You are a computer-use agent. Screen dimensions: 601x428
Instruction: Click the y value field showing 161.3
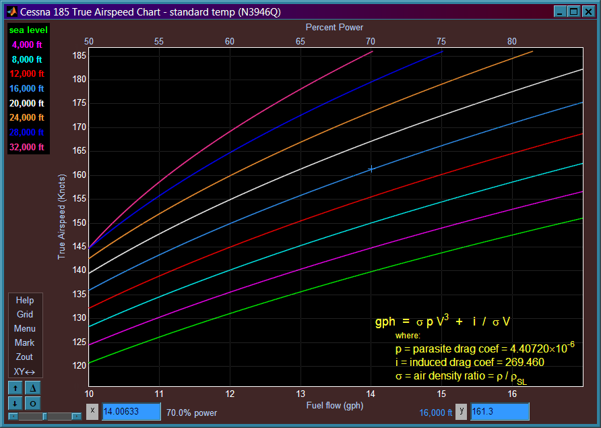coord(500,412)
